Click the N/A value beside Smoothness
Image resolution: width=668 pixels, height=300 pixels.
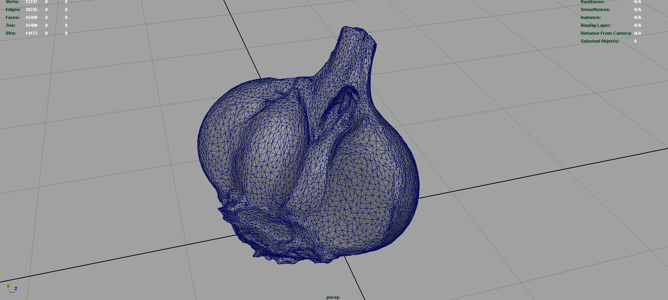(638, 9)
